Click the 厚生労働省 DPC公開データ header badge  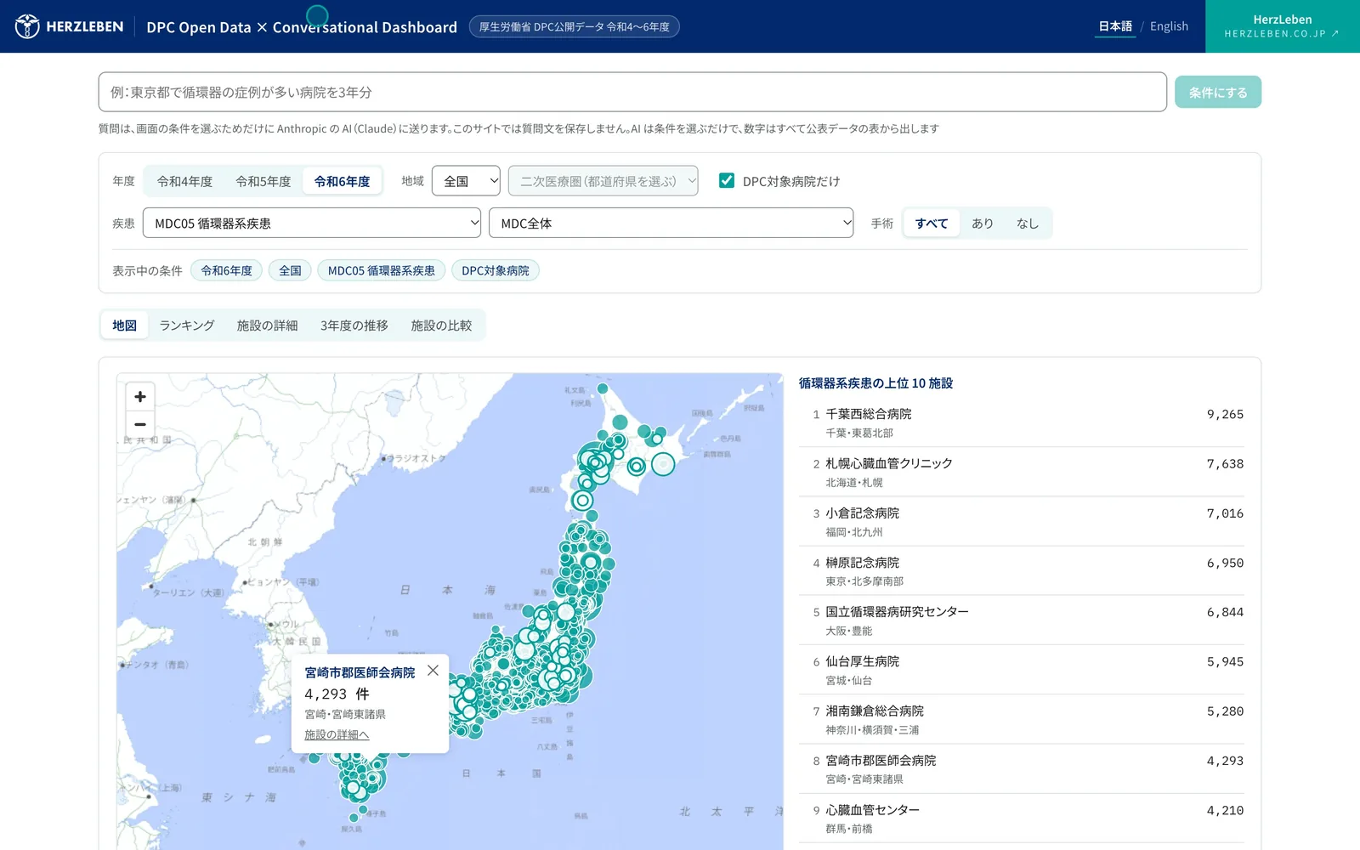point(574,26)
